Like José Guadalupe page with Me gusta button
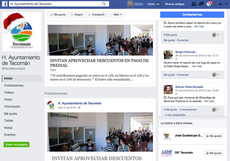 (x=214, y=136)
